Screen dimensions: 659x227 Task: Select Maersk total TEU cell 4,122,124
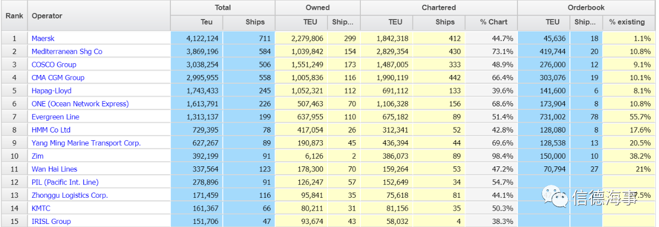point(197,39)
